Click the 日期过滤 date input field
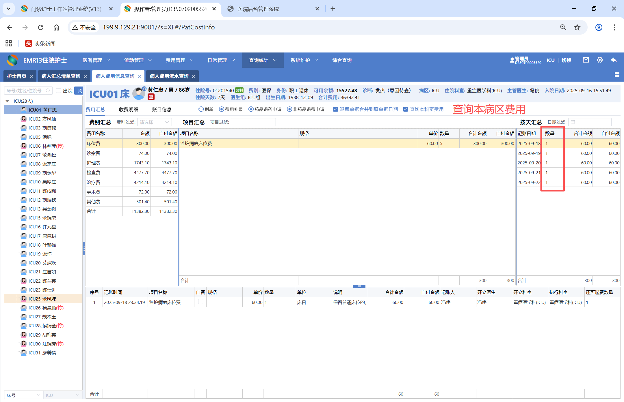 pos(589,122)
